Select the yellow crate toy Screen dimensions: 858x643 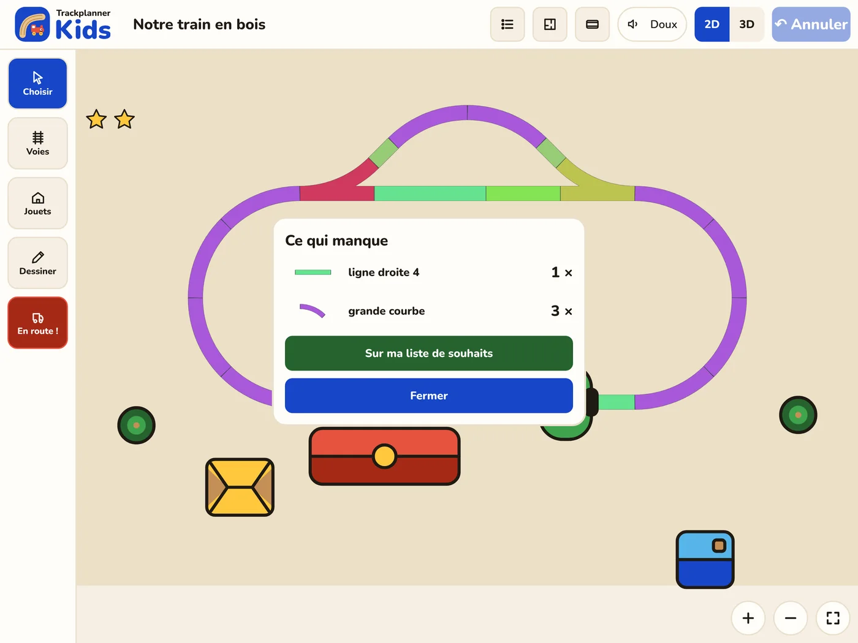[240, 487]
